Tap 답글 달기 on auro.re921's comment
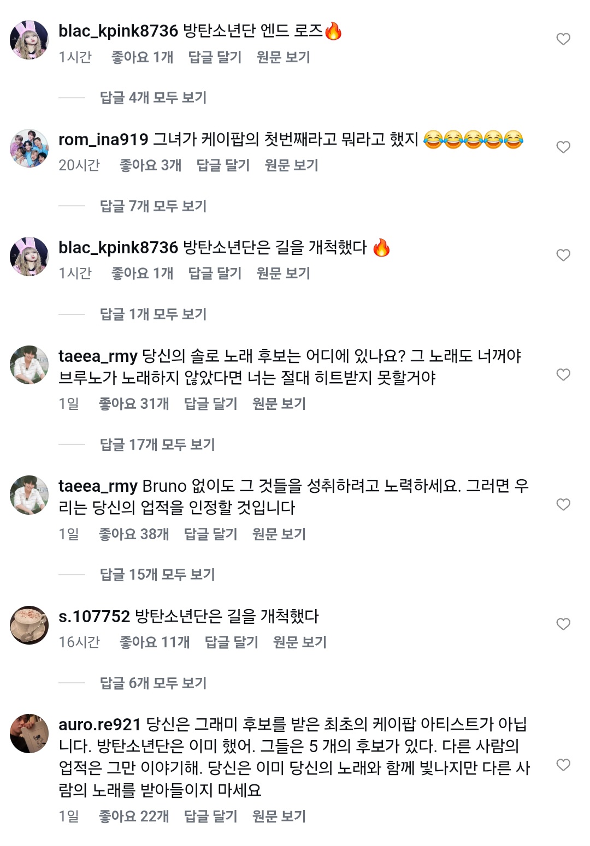Screen dimensions: 590x846 click(211, 817)
